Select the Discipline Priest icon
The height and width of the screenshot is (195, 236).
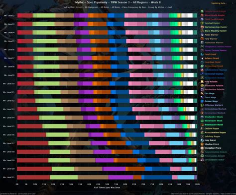pos(202,148)
